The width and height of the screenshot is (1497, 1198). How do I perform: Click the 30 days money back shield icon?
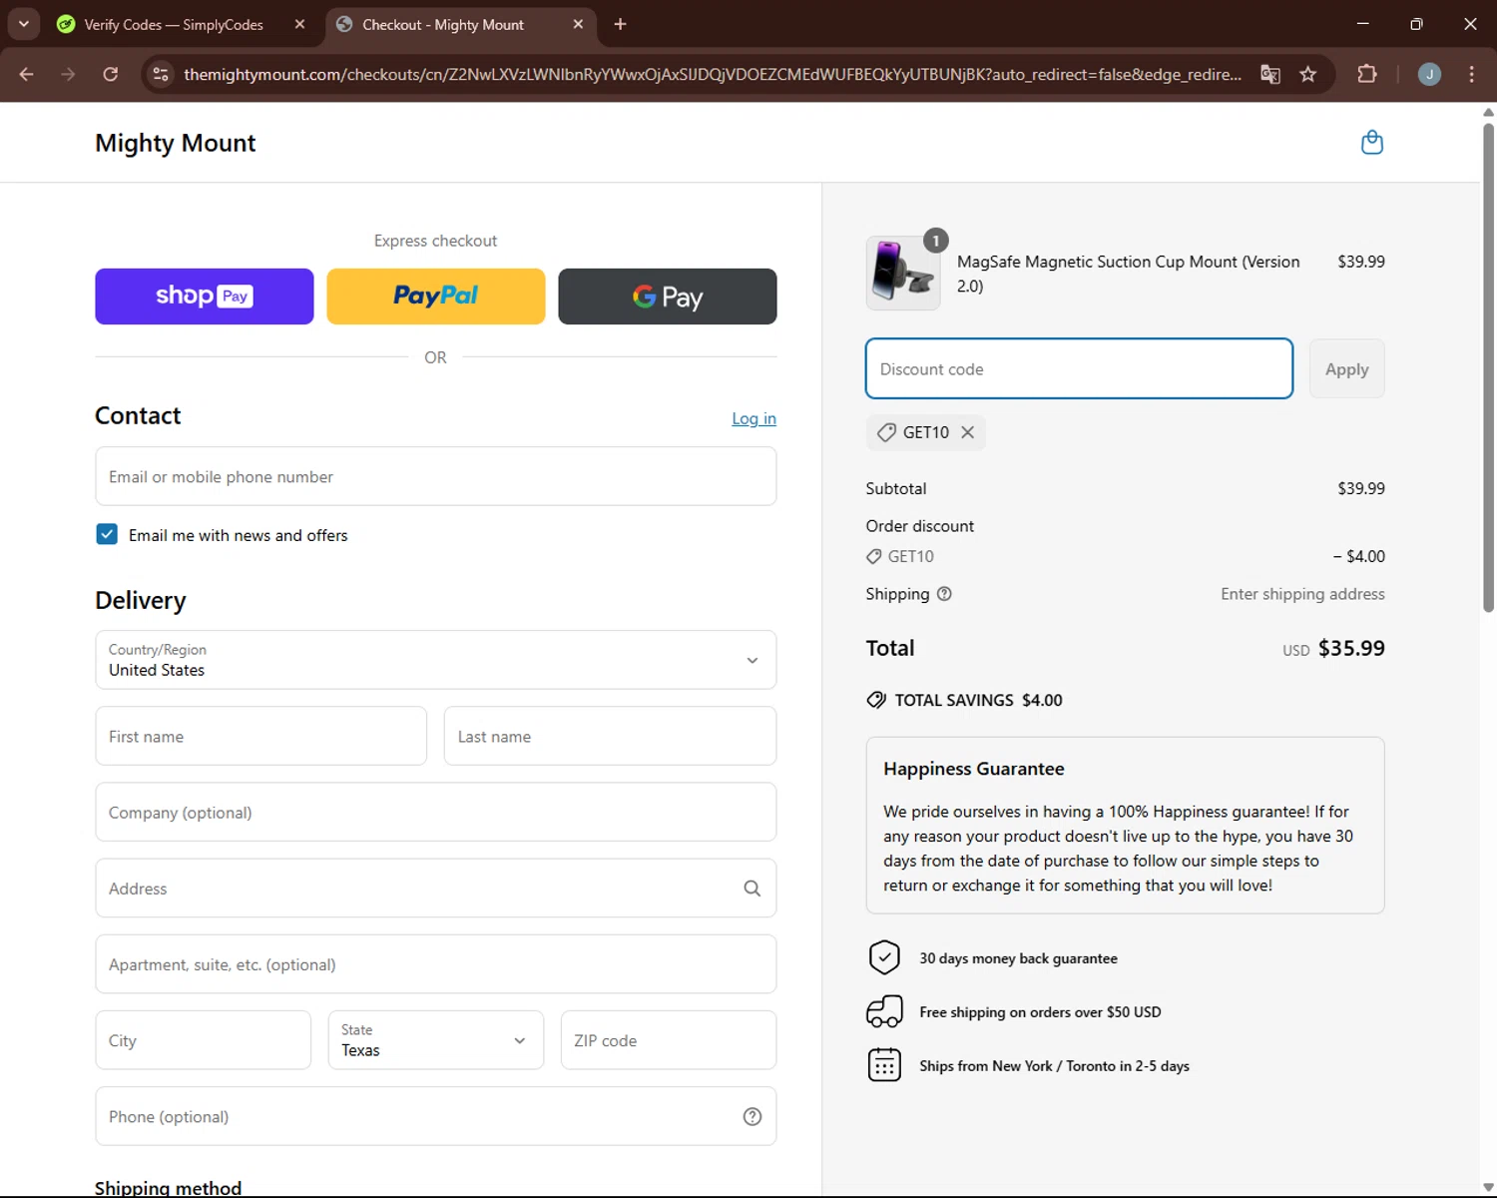[x=884, y=957]
